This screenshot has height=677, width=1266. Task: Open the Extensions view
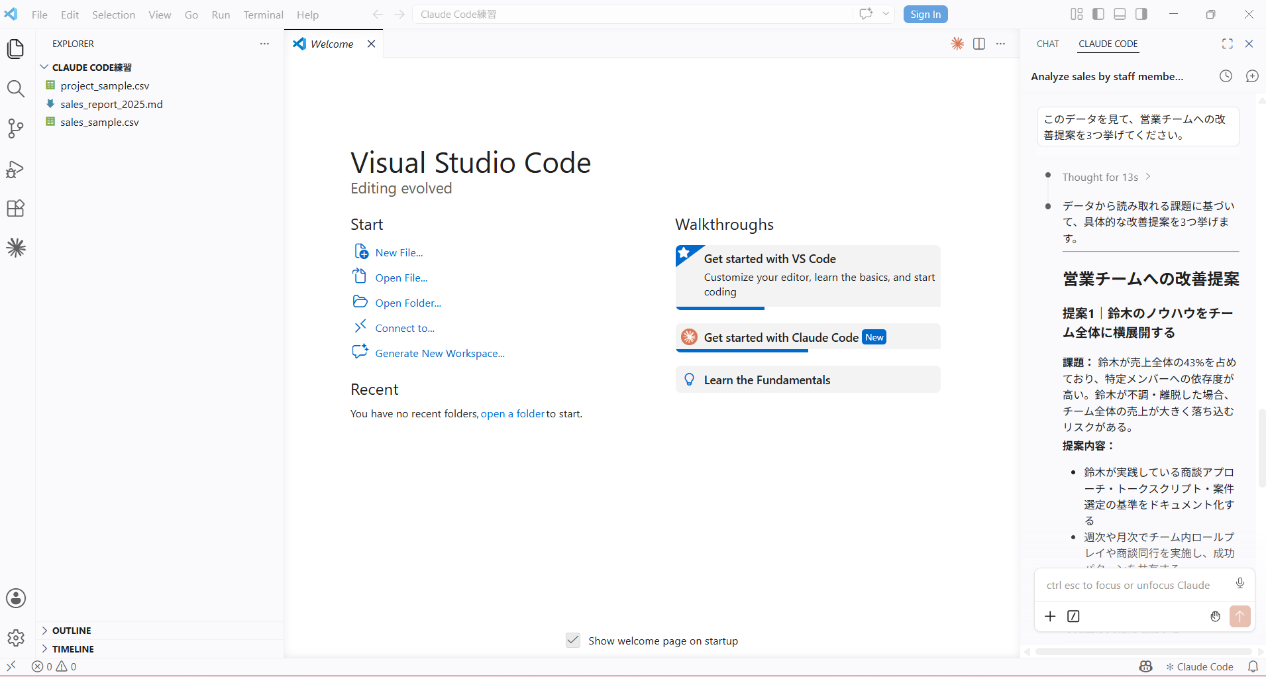coord(16,209)
